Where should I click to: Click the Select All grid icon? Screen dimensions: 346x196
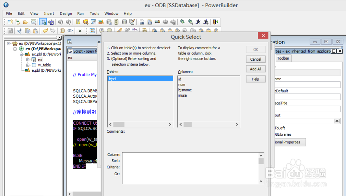(x=92, y=31)
